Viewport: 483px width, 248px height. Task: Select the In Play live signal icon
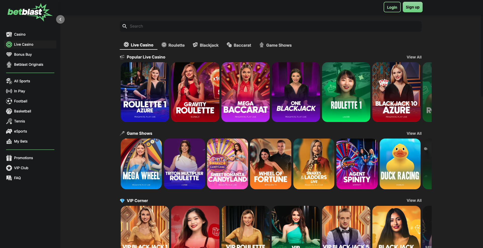pyautogui.click(x=9, y=91)
